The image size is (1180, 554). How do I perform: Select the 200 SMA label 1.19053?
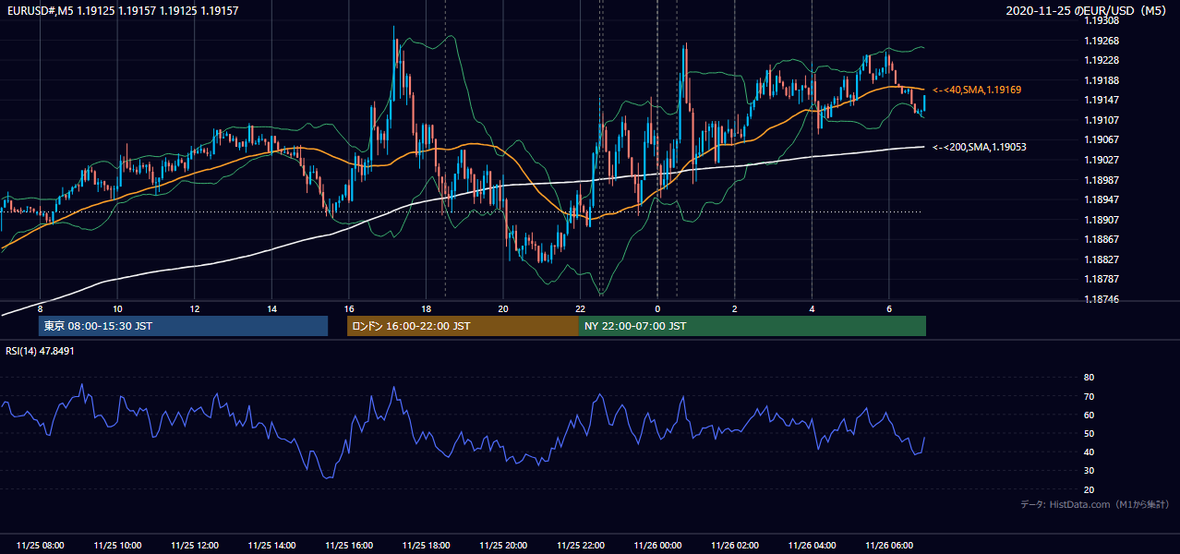[980, 147]
